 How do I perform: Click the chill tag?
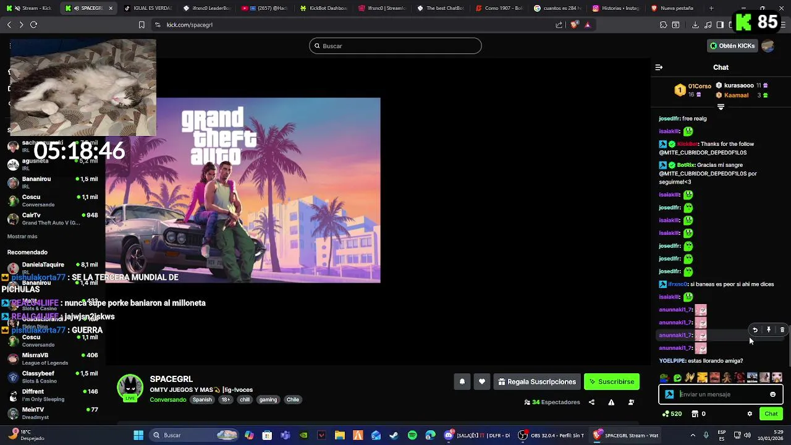point(245,400)
